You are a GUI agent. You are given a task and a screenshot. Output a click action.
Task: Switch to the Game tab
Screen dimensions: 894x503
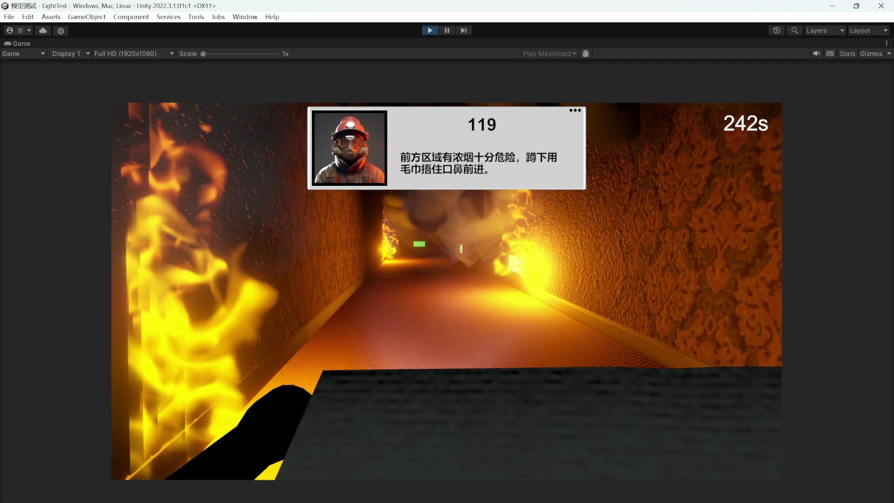point(21,43)
